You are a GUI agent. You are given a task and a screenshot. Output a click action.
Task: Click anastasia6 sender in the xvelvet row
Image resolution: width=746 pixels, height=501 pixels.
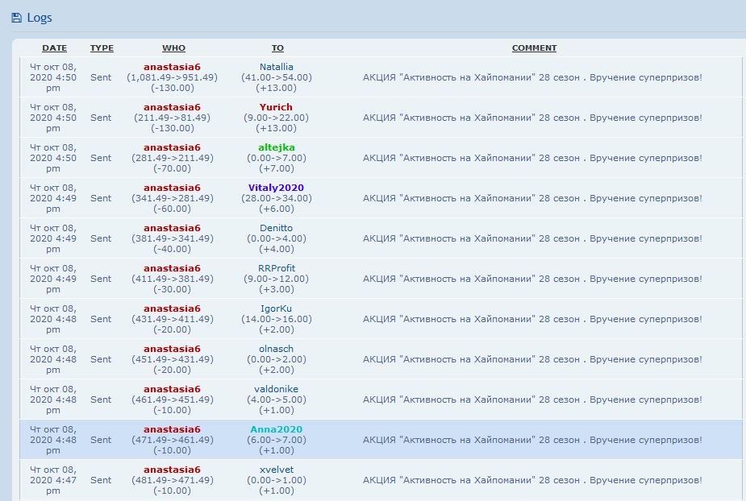pos(172,470)
